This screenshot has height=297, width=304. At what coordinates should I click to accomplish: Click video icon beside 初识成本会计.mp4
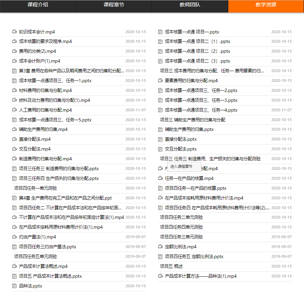(15, 32)
